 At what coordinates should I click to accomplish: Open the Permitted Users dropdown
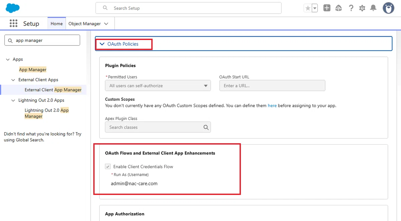pos(158,85)
